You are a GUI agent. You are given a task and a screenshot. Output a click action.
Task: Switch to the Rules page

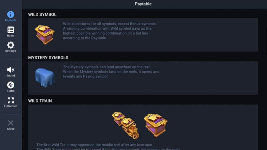click(11, 32)
